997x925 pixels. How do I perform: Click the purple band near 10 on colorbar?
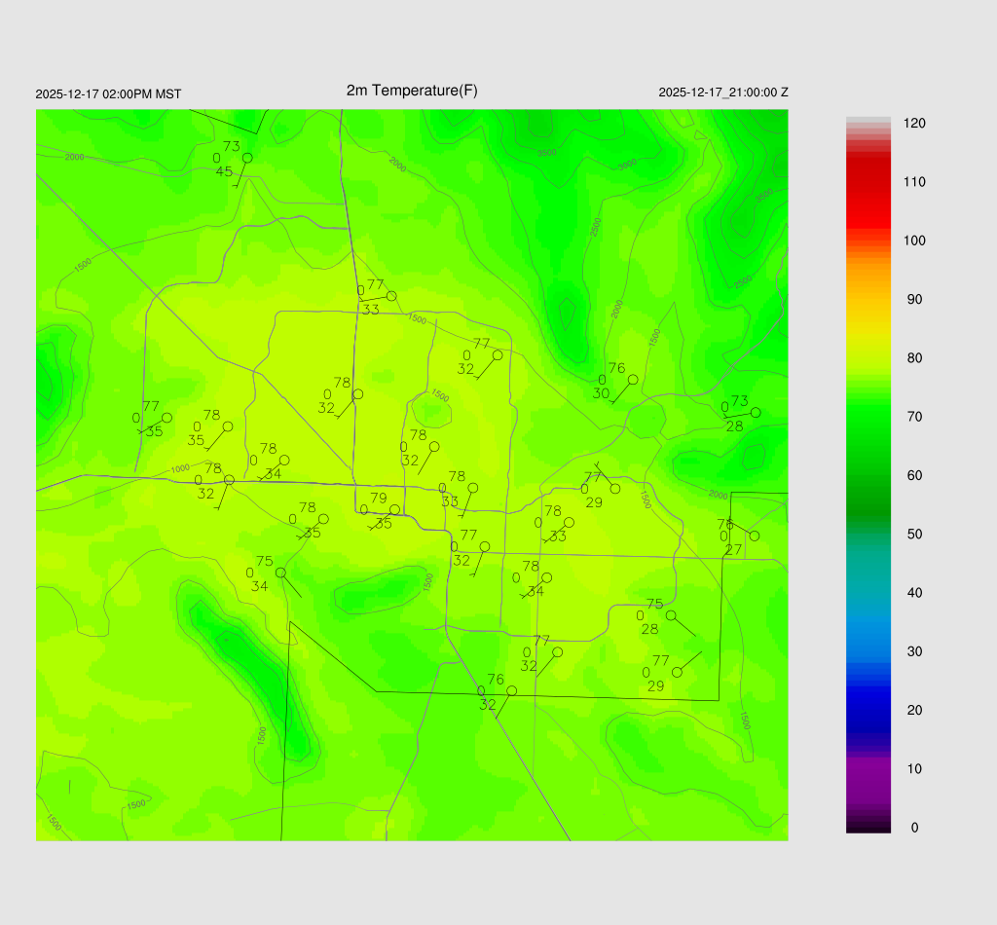coord(868,774)
